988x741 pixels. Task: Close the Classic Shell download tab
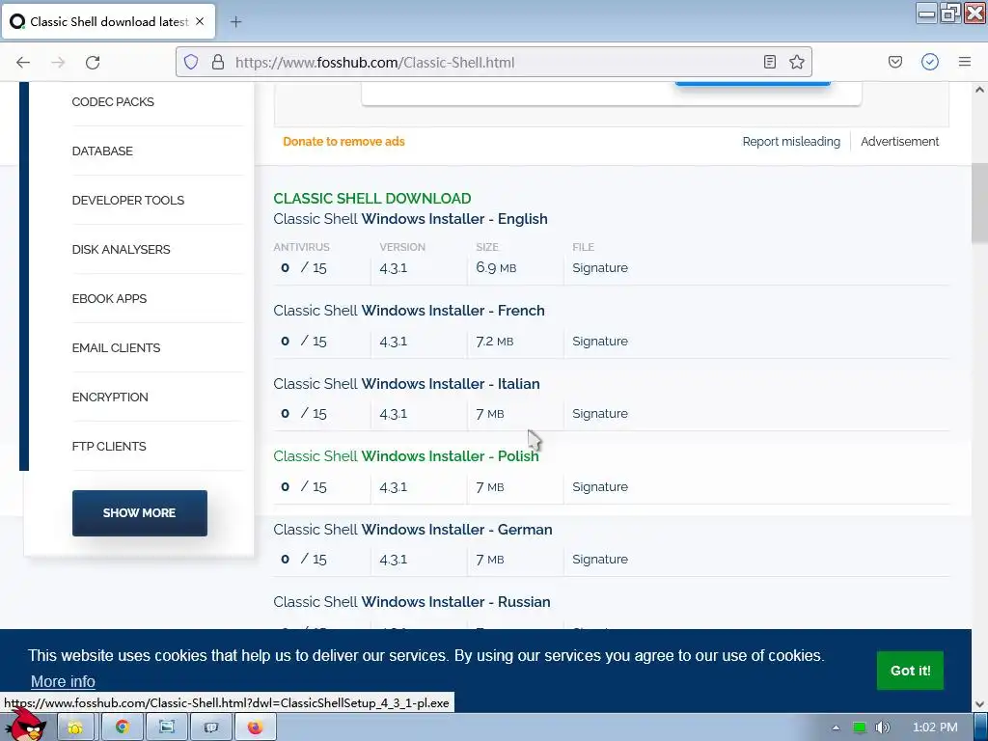coord(200,21)
